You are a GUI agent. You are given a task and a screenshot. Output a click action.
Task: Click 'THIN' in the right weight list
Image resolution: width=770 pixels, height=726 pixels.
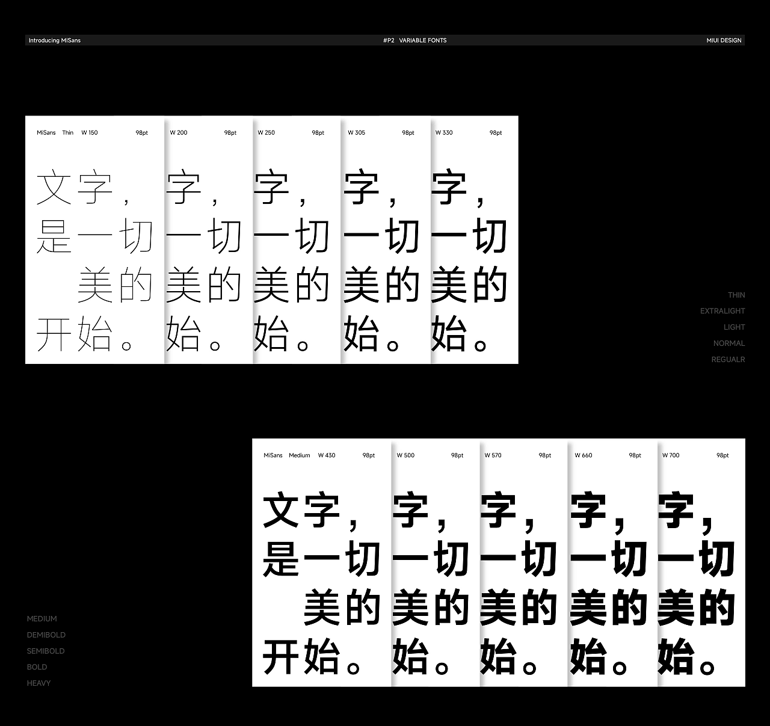736,295
